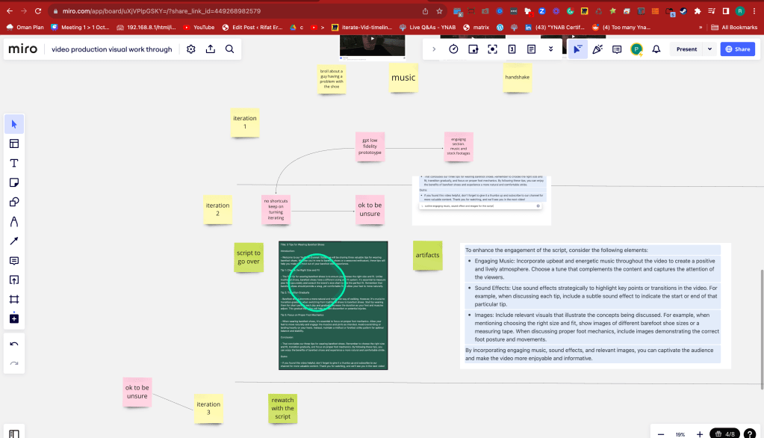This screenshot has height=438, width=764.
Task: Open the Upload tool
Action: (14, 280)
